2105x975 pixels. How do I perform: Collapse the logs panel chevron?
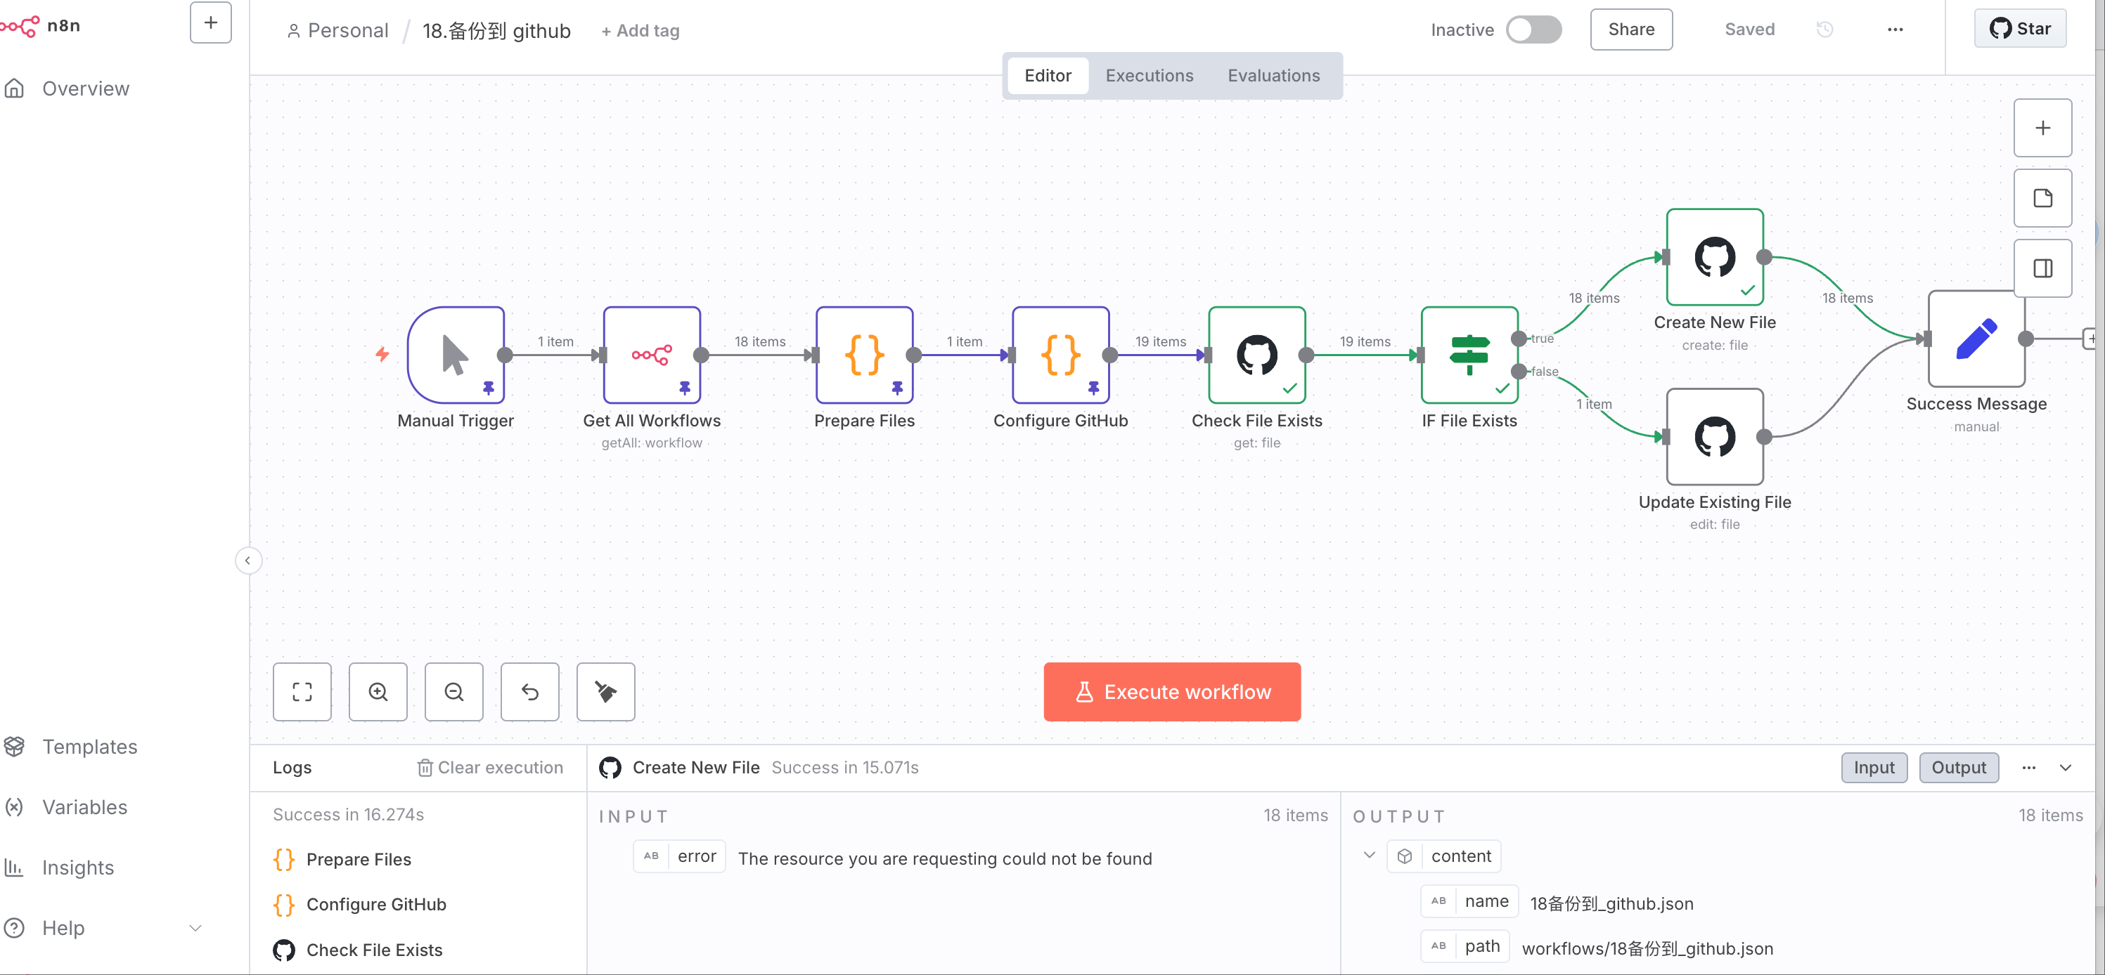tap(2065, 768)
